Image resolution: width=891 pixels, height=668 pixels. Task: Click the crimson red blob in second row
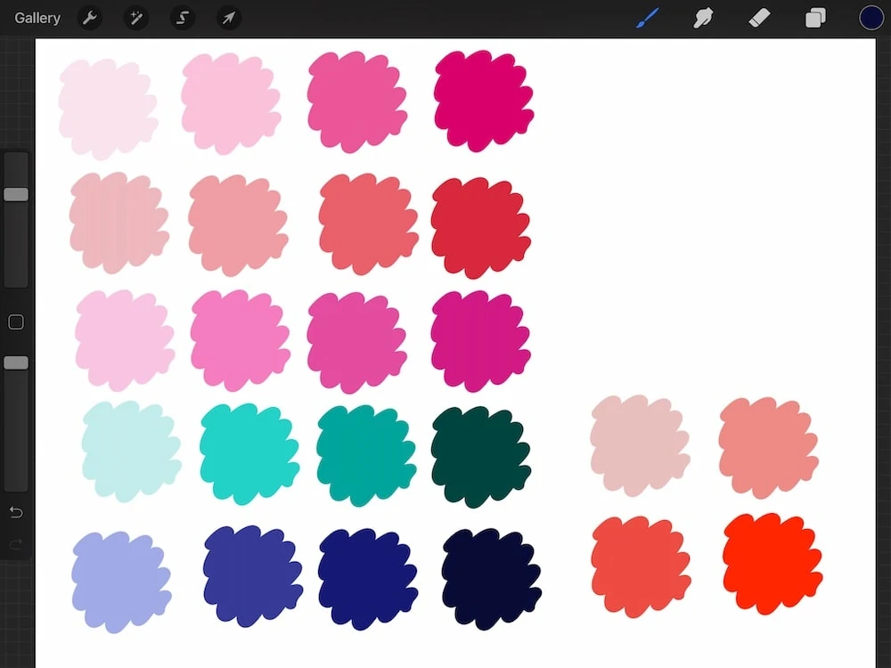(x=481, y=228)
